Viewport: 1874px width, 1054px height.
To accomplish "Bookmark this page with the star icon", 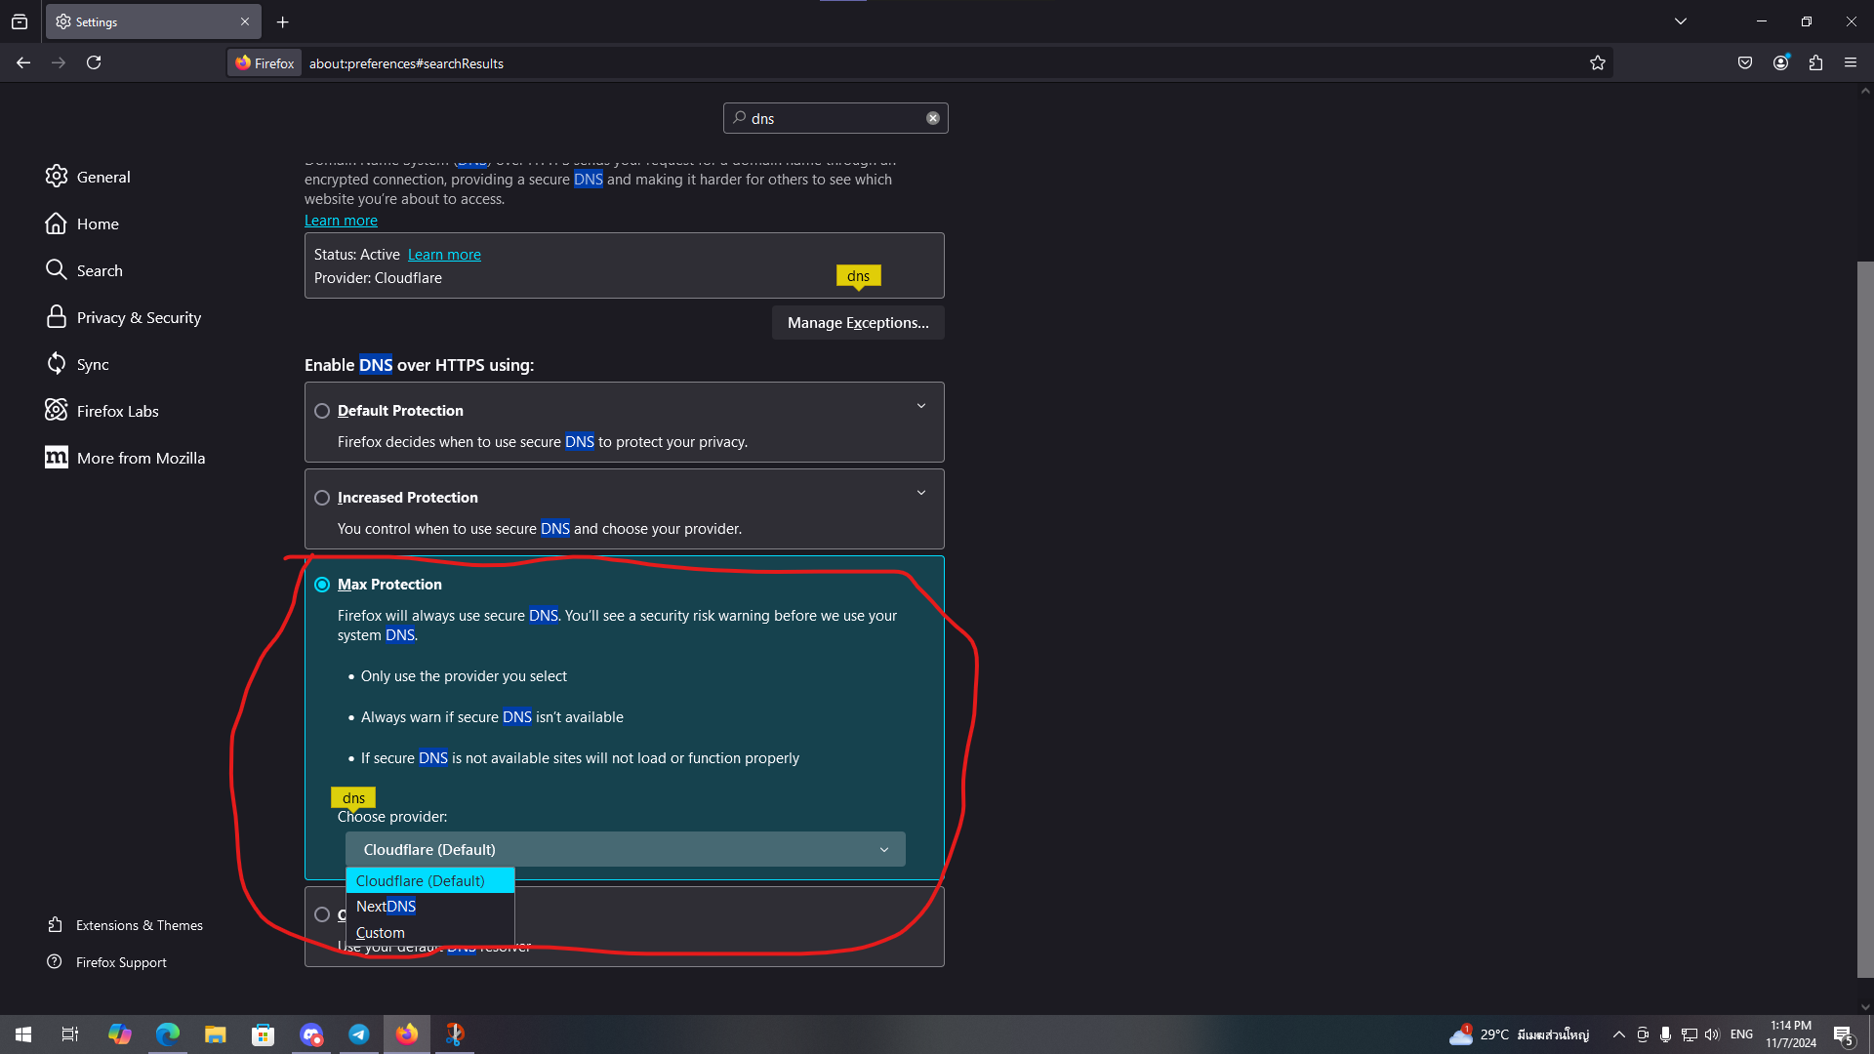I will [x=1598, y=62].
